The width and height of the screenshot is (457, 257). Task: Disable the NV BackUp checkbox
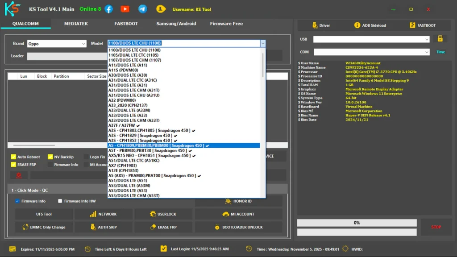50,157
